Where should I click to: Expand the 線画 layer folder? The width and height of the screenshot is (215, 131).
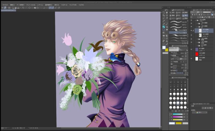tap(197, 39)
